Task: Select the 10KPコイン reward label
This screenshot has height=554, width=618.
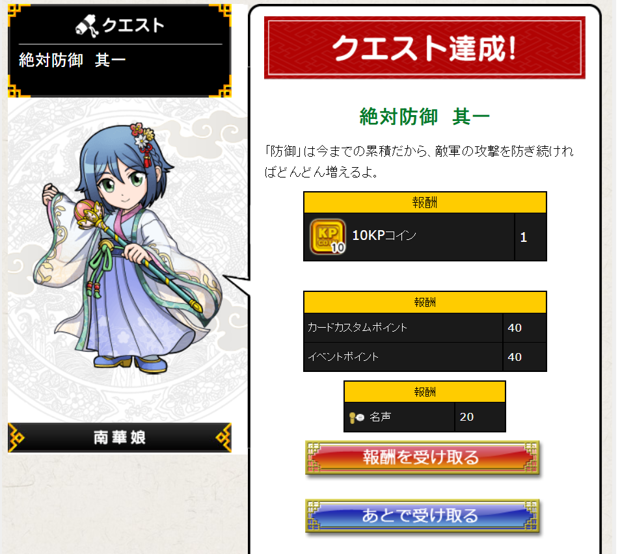Action: click(384, 235)
